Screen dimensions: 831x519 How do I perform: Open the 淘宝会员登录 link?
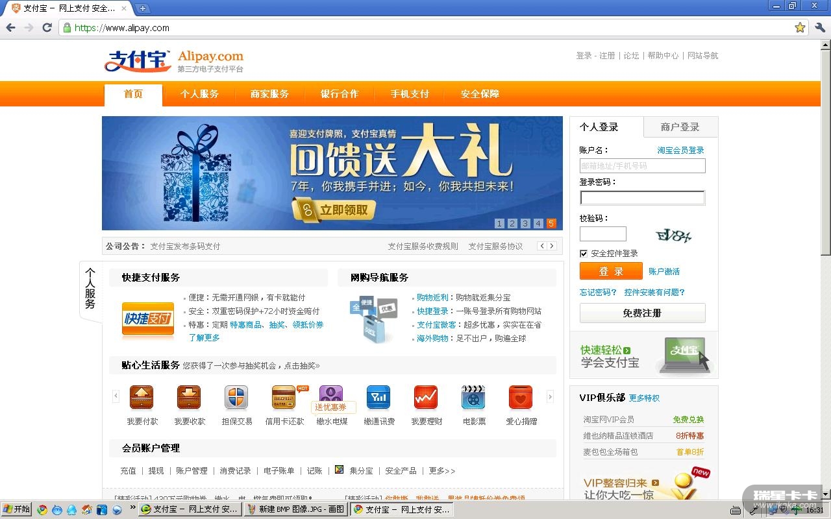[680, 151]
